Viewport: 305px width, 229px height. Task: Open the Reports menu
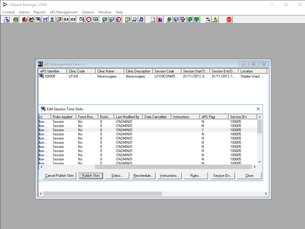point(40,12)
